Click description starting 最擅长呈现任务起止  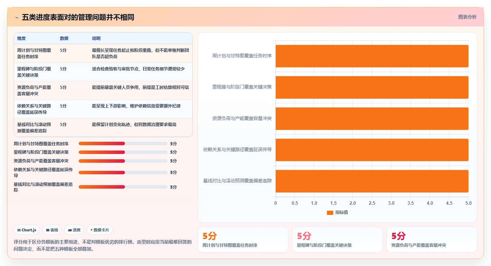[140, 53]
